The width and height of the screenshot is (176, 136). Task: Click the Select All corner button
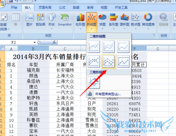2,49
